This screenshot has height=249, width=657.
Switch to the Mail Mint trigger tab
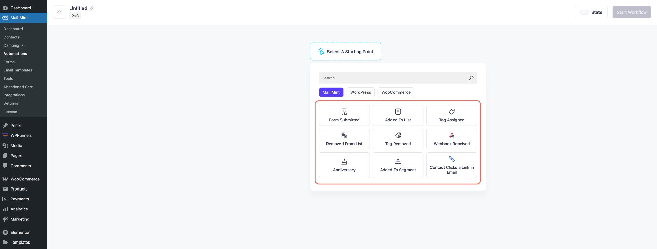point(331,92)
